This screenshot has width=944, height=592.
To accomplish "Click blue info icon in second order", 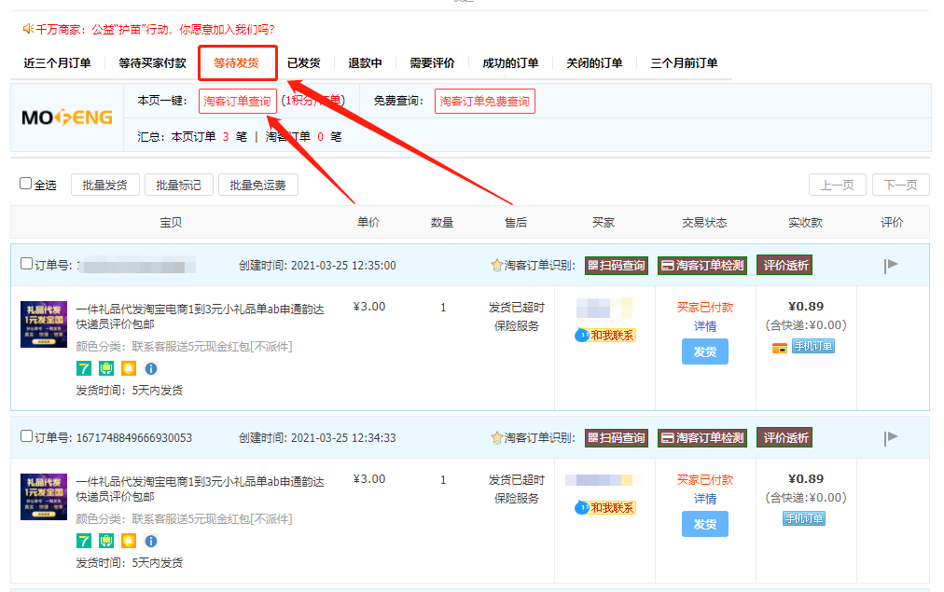I will pos(151,541).
